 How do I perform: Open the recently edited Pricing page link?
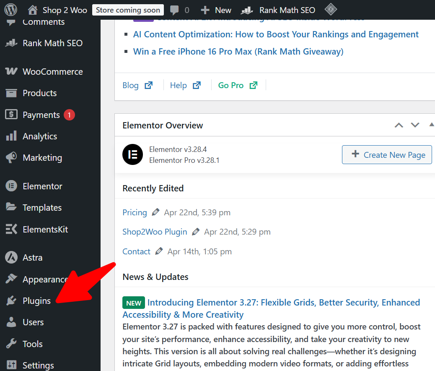point(135,213)
